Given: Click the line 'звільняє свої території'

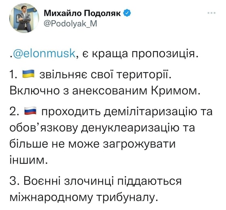Looking at the screenshot, I should [104, 75].
